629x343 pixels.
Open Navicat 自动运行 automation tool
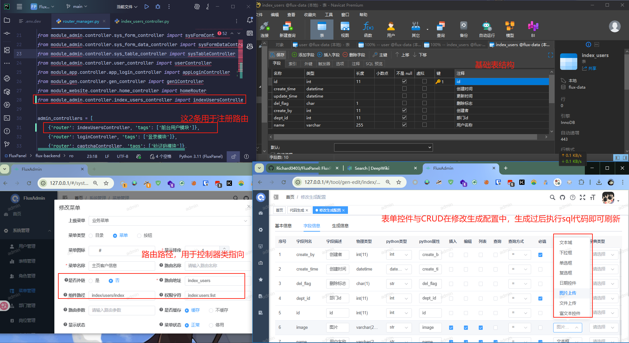click(487, 29)
